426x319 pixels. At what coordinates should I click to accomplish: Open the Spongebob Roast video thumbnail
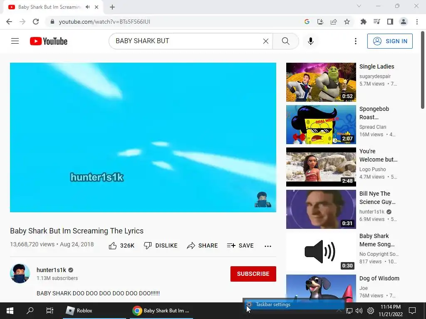pos(321,125)
